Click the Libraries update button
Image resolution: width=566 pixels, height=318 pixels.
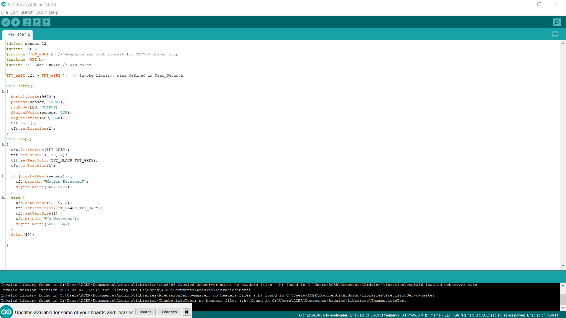pos(169,312)
